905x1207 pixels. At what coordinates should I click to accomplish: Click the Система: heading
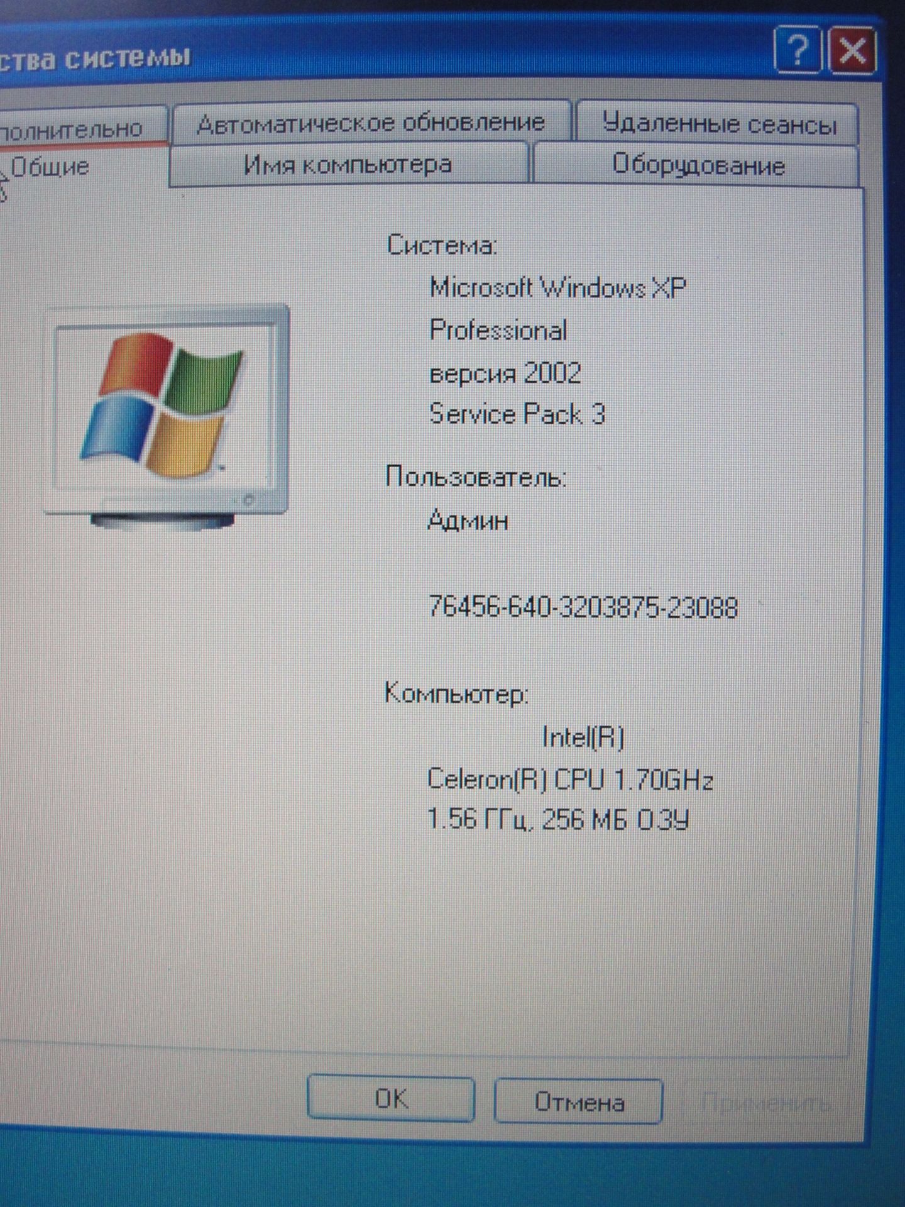[442, 245]
